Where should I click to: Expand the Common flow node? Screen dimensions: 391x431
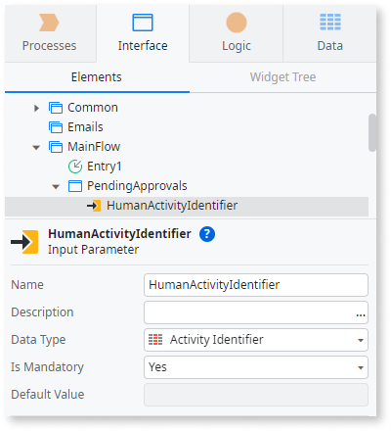[36, 108]
